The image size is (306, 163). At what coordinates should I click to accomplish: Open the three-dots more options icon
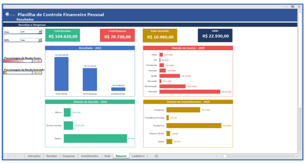(x=286, y=7)
